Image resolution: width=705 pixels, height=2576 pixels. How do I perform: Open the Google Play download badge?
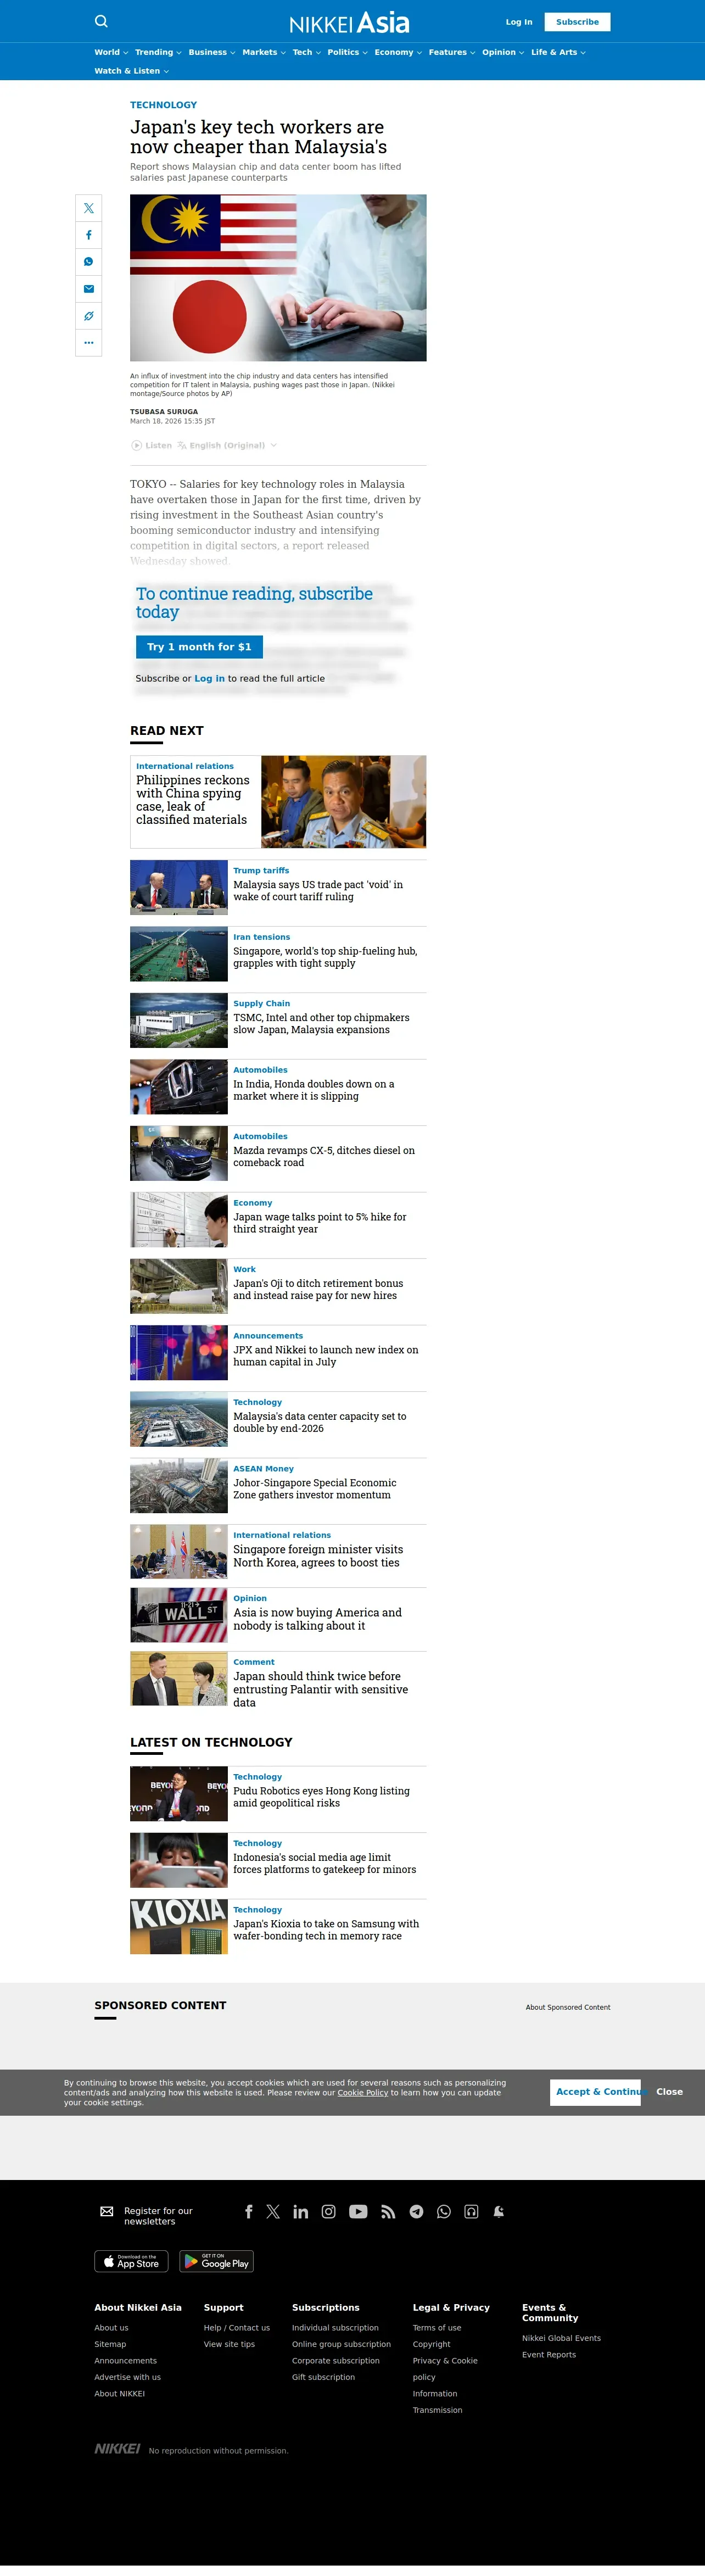217,2261
